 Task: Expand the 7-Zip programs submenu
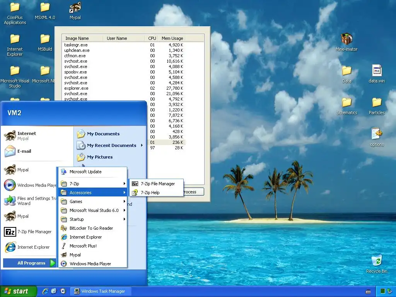[x=93, y=184]
